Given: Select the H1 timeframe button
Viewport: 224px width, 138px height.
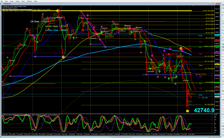Looking at the screenshot, I should pyautogui.click(x=223, y=65).
